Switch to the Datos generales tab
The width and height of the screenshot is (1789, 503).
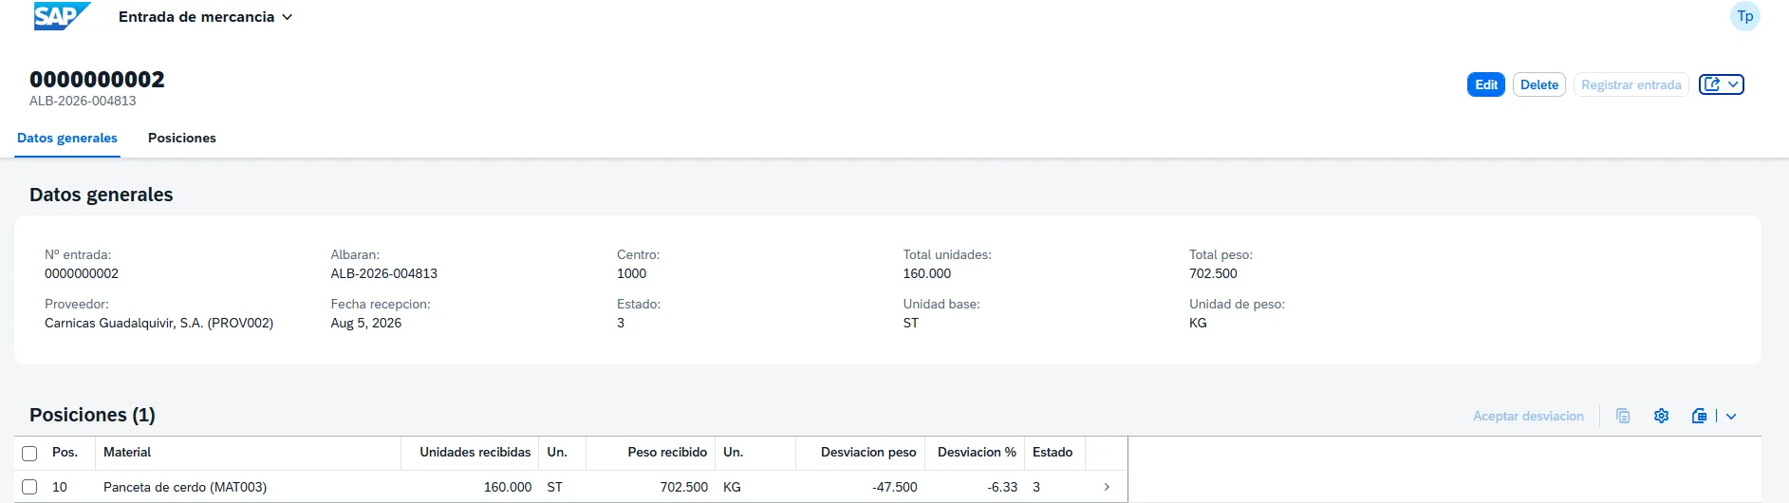pyautogui.click(x=67, y=138)
